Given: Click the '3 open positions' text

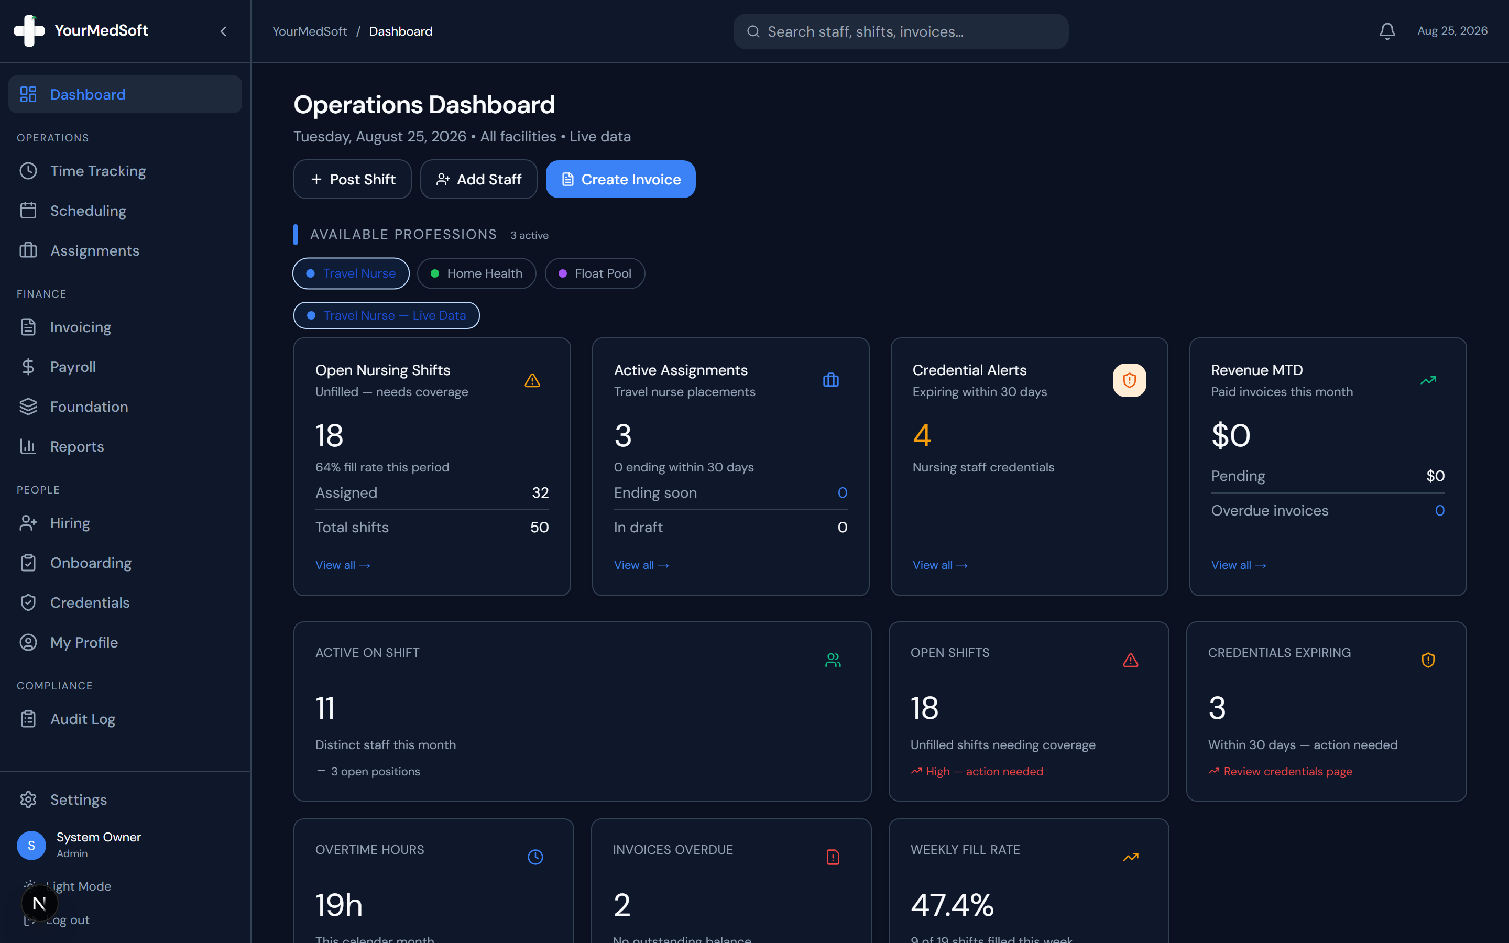Looking at the screenshot, I should pyautogui.click(x=375, y=772).
